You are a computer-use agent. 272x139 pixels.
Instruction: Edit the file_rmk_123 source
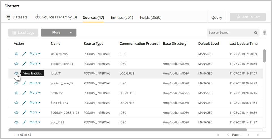click(24, 103)
